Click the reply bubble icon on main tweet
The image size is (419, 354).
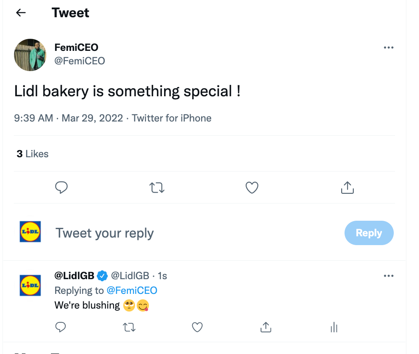pos(61,188)
